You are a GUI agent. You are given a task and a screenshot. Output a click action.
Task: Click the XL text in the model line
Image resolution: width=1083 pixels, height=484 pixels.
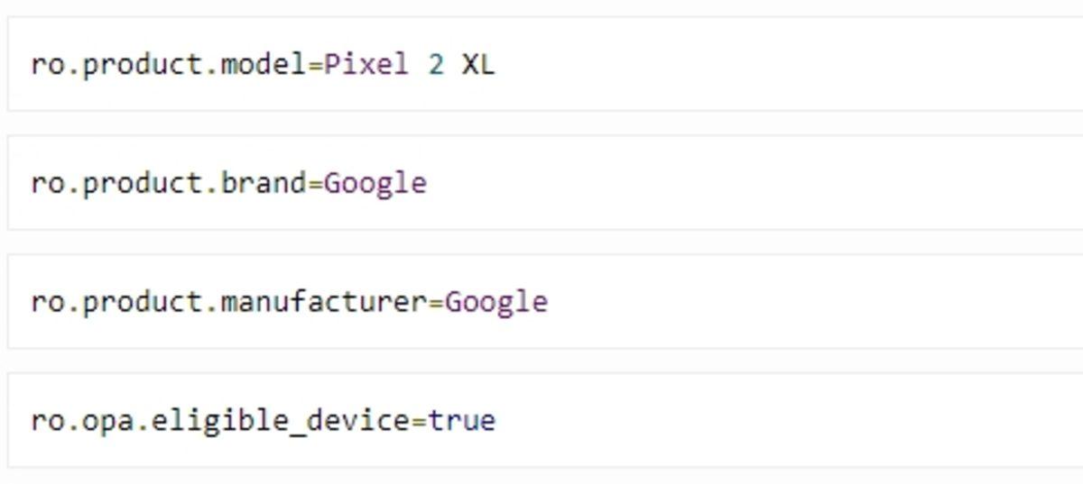[x=478, y=65]
